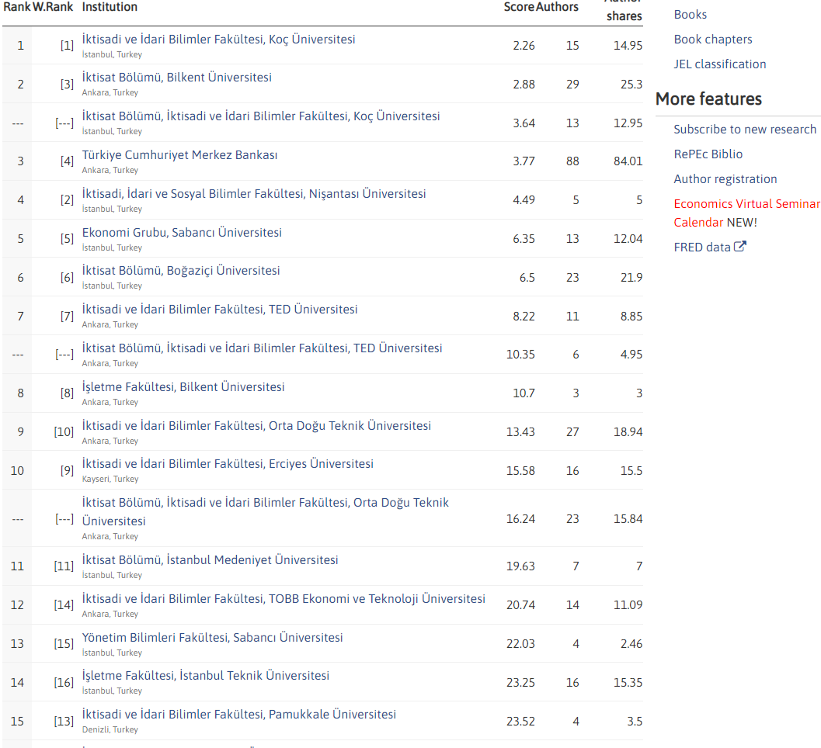Open the Nişantaşı Üniversitesi faculty link
This screenshot has width=821, height=748.
click(254, 193)
